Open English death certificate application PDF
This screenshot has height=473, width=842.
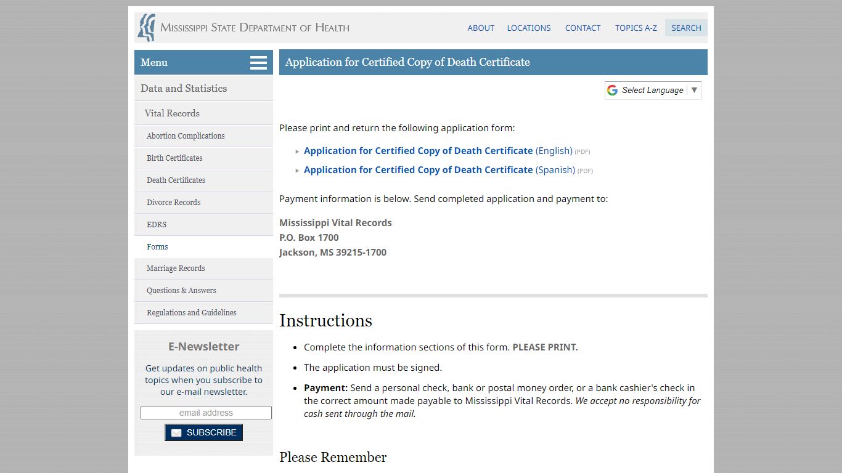click(x=438, y=151)
